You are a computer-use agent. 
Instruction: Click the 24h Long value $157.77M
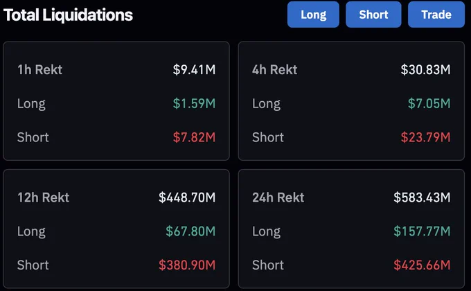[422, 231]
